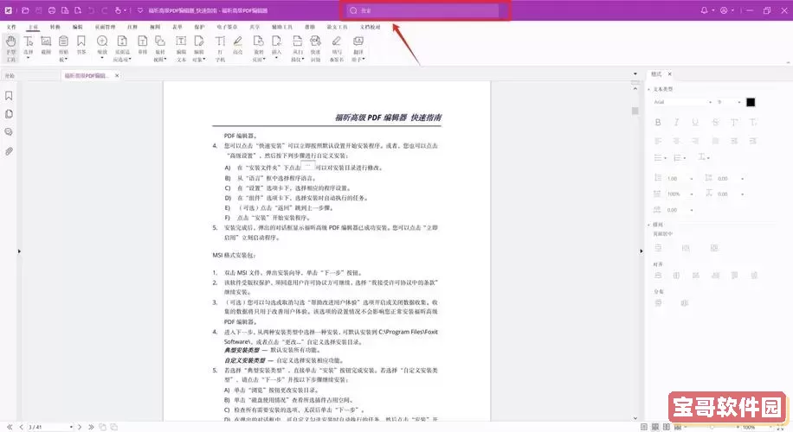The height and width of the screenshot is (432, 793).
Task: Click the Rotate Pages (旋转页面) button
Action: click(259, 48)
